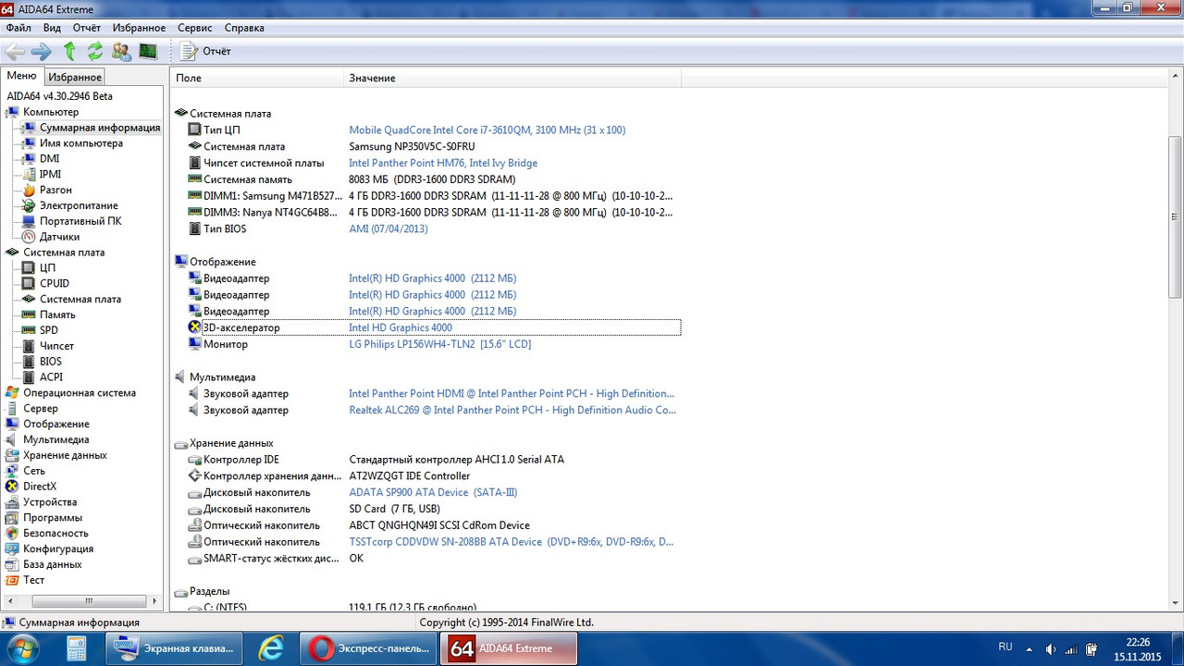Image resolution: width=1184 pixels, height=666 pixels.
Task: Click the Значение column header
Action: tap(512, 79)
